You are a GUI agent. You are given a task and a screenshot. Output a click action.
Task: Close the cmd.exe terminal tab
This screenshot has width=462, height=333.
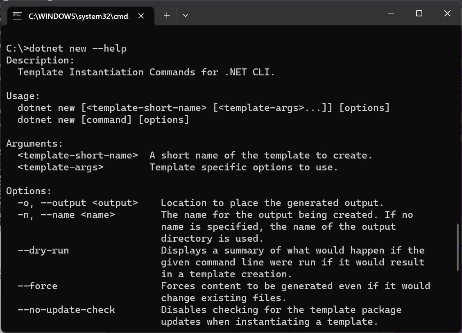point(141,16)
